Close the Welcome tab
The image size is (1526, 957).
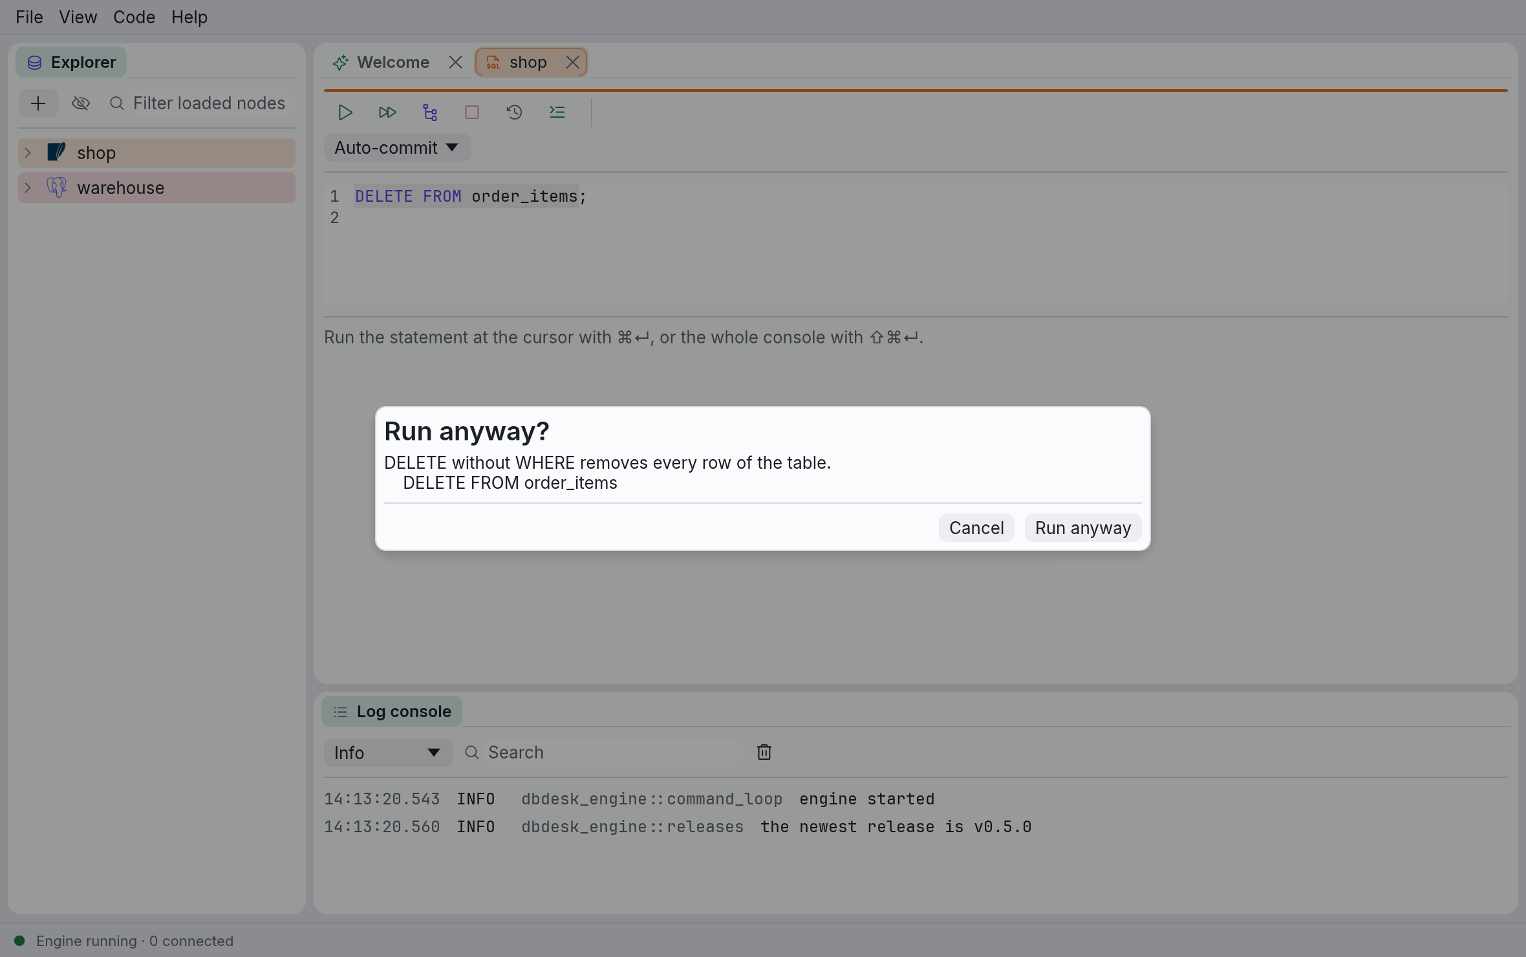tap(455, 63)
